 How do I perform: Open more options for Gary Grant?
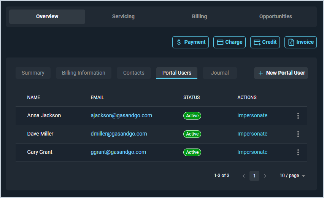[298, 152]
